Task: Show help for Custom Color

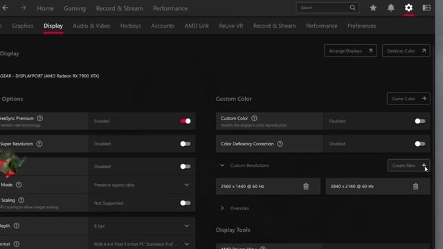Action: [254, 118]
